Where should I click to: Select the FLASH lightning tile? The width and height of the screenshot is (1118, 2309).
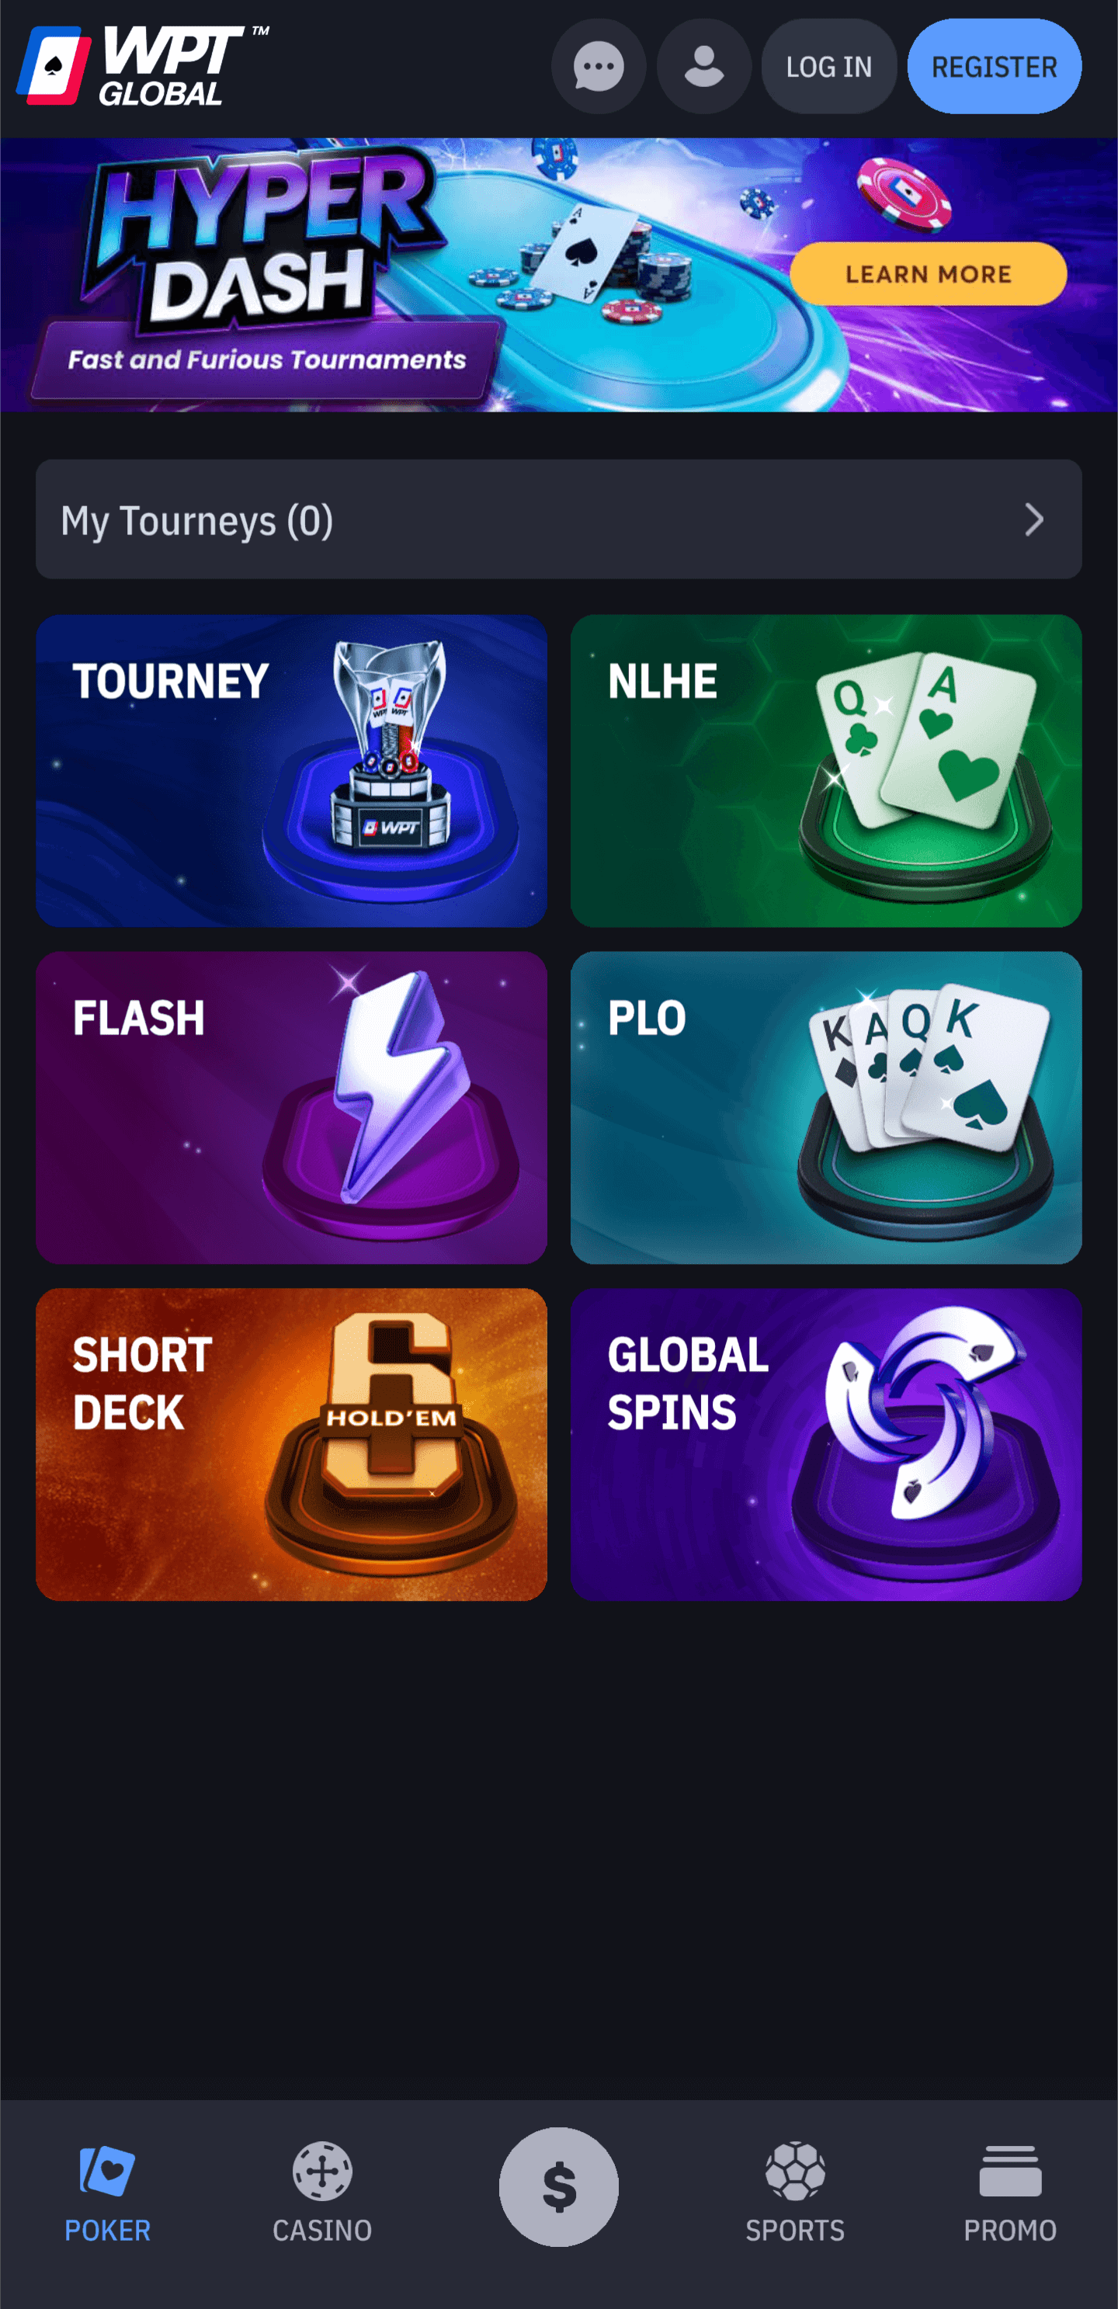(291, 1107)
